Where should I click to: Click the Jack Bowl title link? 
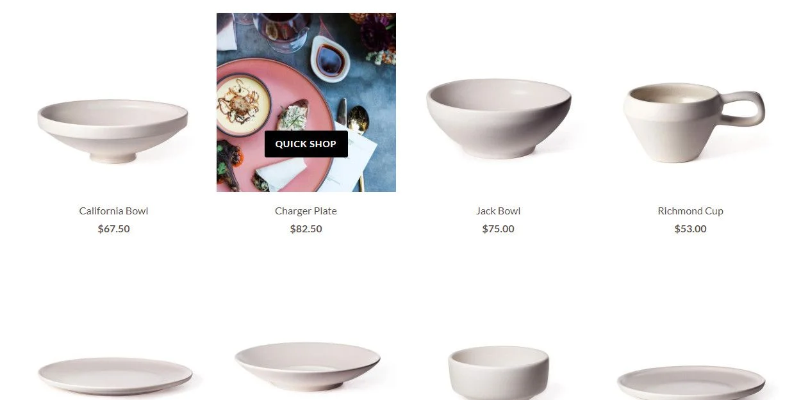pyautogui.click(x=498, y=211)
